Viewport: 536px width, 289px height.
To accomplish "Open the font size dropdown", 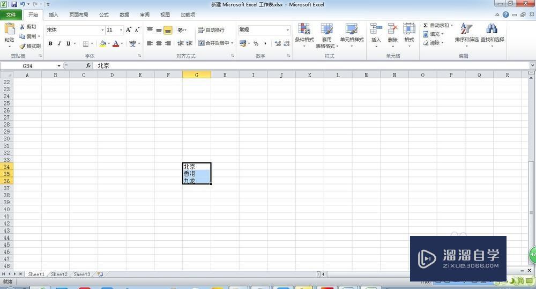I will point(121,30).
